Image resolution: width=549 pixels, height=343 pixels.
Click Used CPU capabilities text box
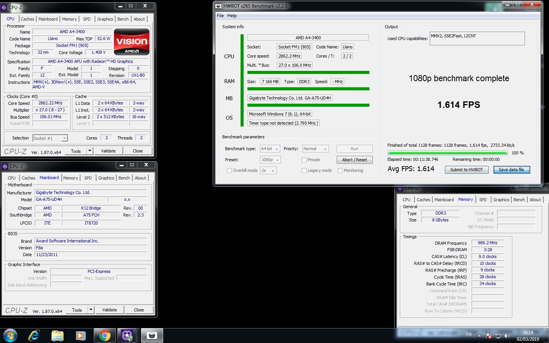[477, 38]
